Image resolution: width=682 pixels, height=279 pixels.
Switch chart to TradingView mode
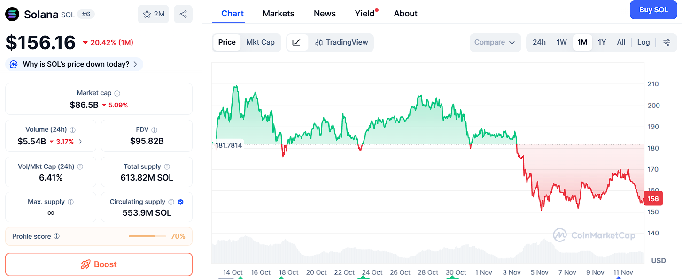coord(341,42)
